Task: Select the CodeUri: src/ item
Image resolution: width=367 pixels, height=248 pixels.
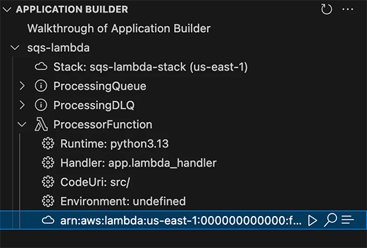Action: coord(183,182)
